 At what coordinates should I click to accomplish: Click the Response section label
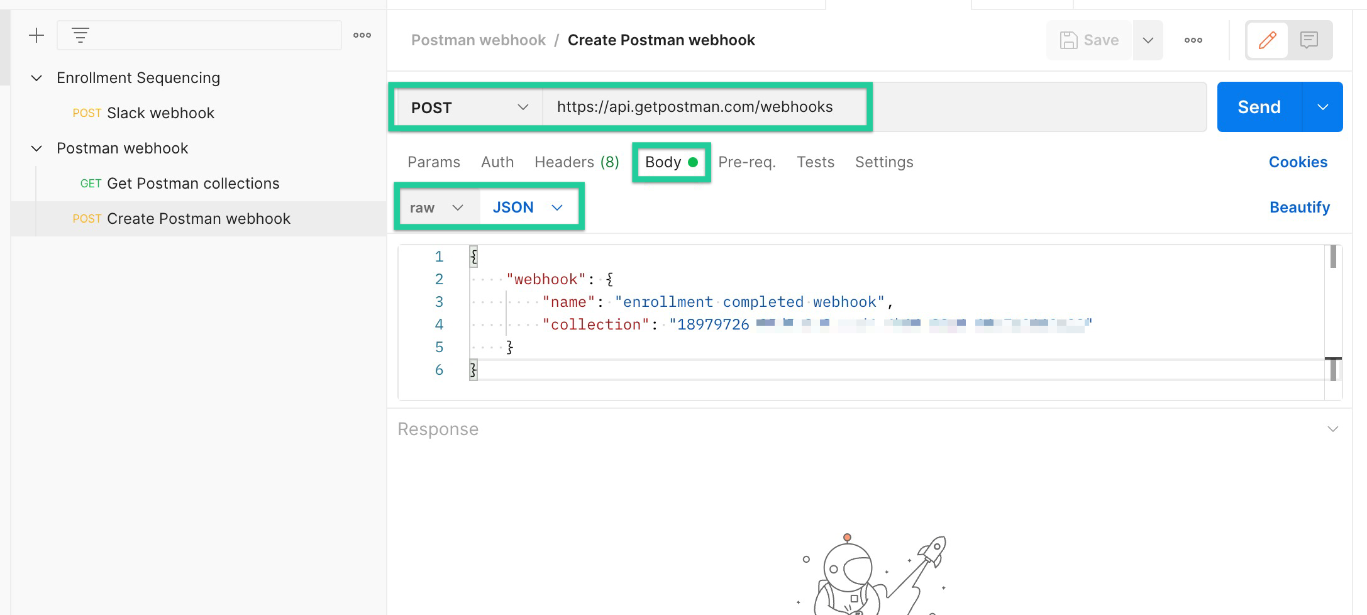coord(438,429)
